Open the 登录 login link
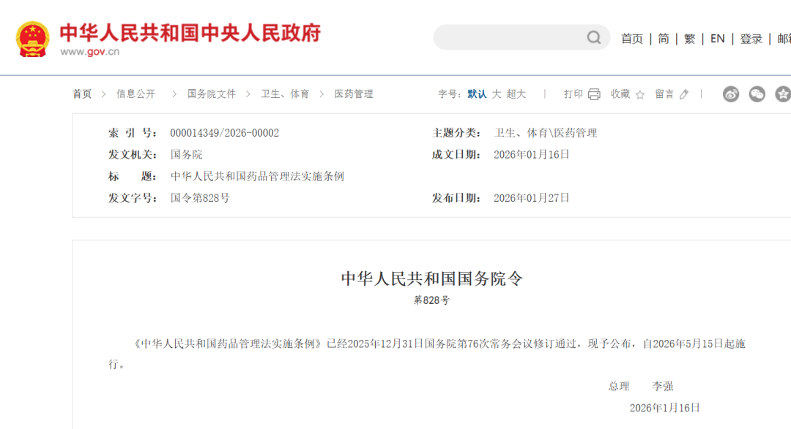 pos(751,39)
